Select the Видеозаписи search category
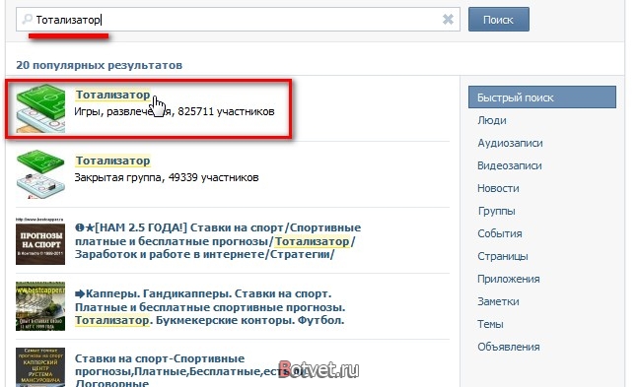638x387 pixels. (x=510, y=165)
